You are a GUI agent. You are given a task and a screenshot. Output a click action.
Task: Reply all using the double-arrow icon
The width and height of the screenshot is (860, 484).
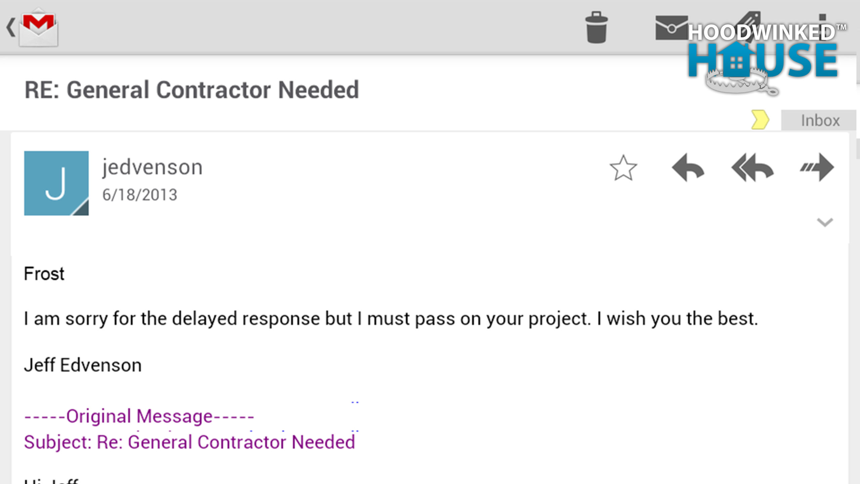pos(752,167)
